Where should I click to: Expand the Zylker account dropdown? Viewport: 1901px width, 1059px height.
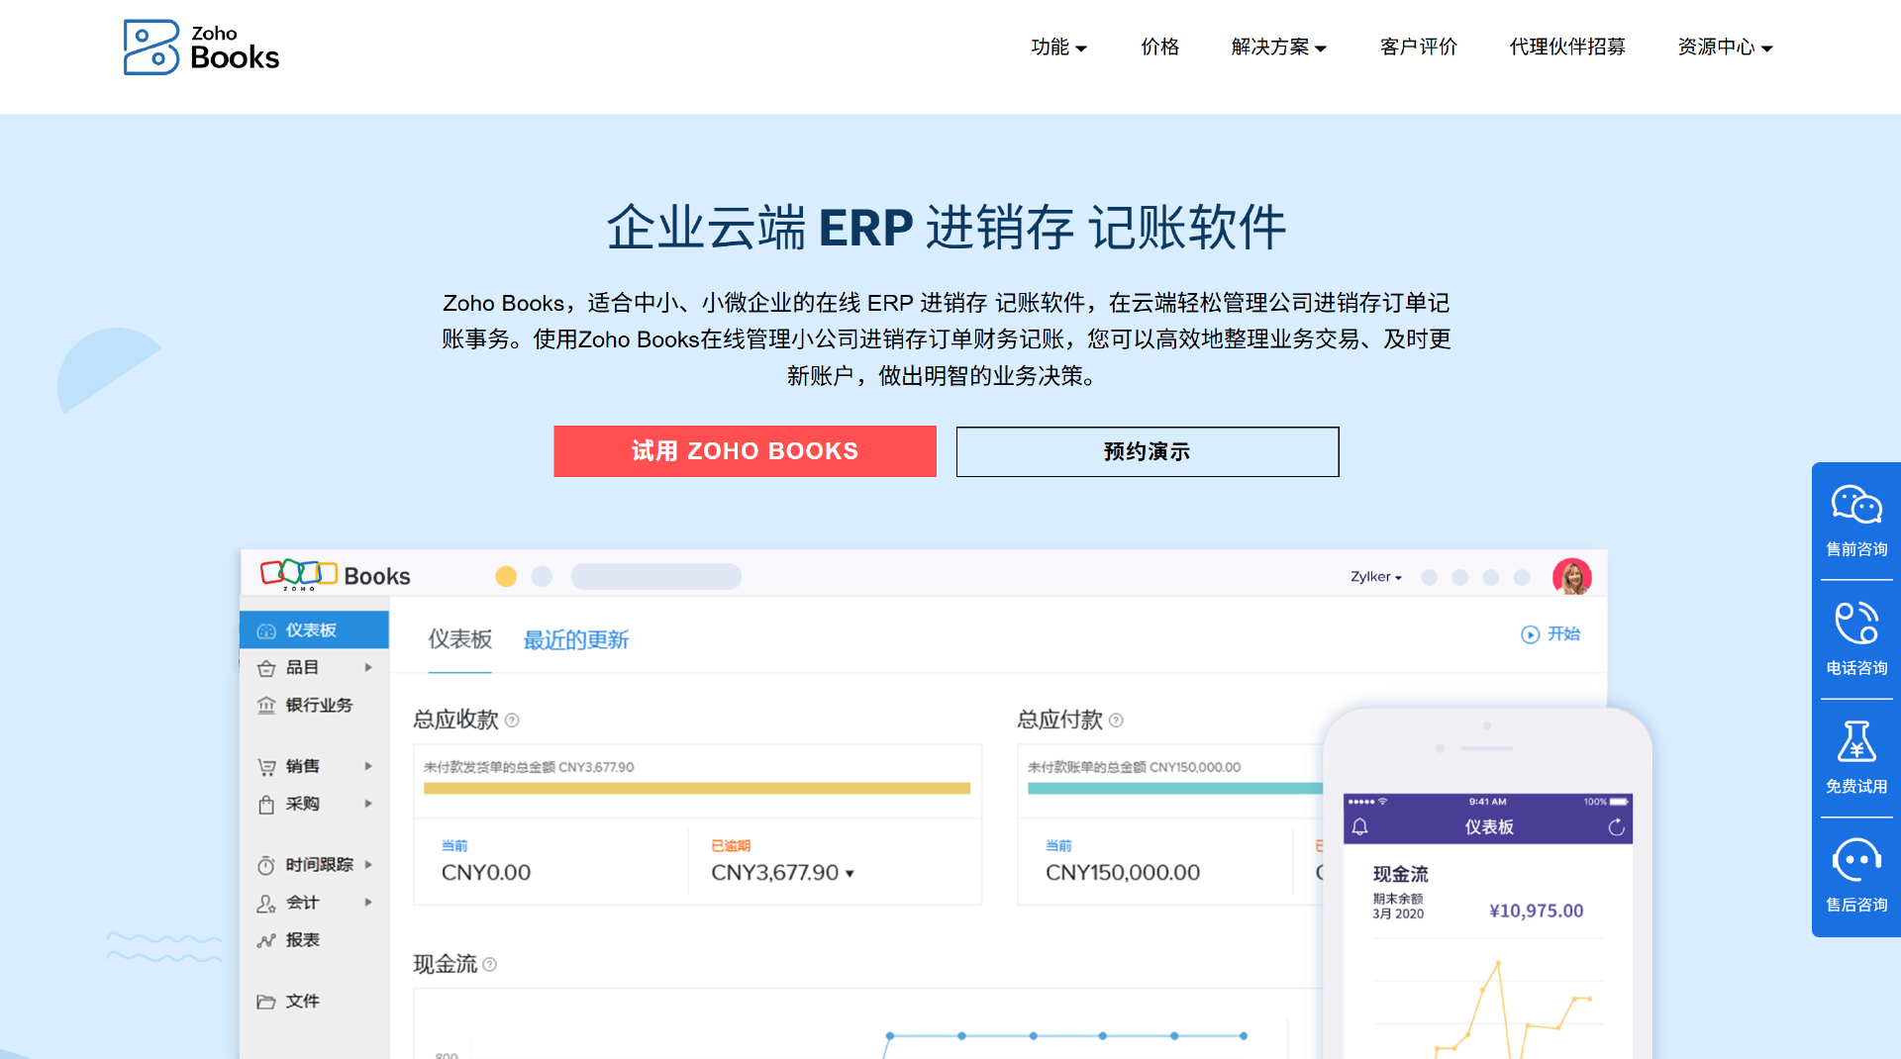[x=1375, y=576]
